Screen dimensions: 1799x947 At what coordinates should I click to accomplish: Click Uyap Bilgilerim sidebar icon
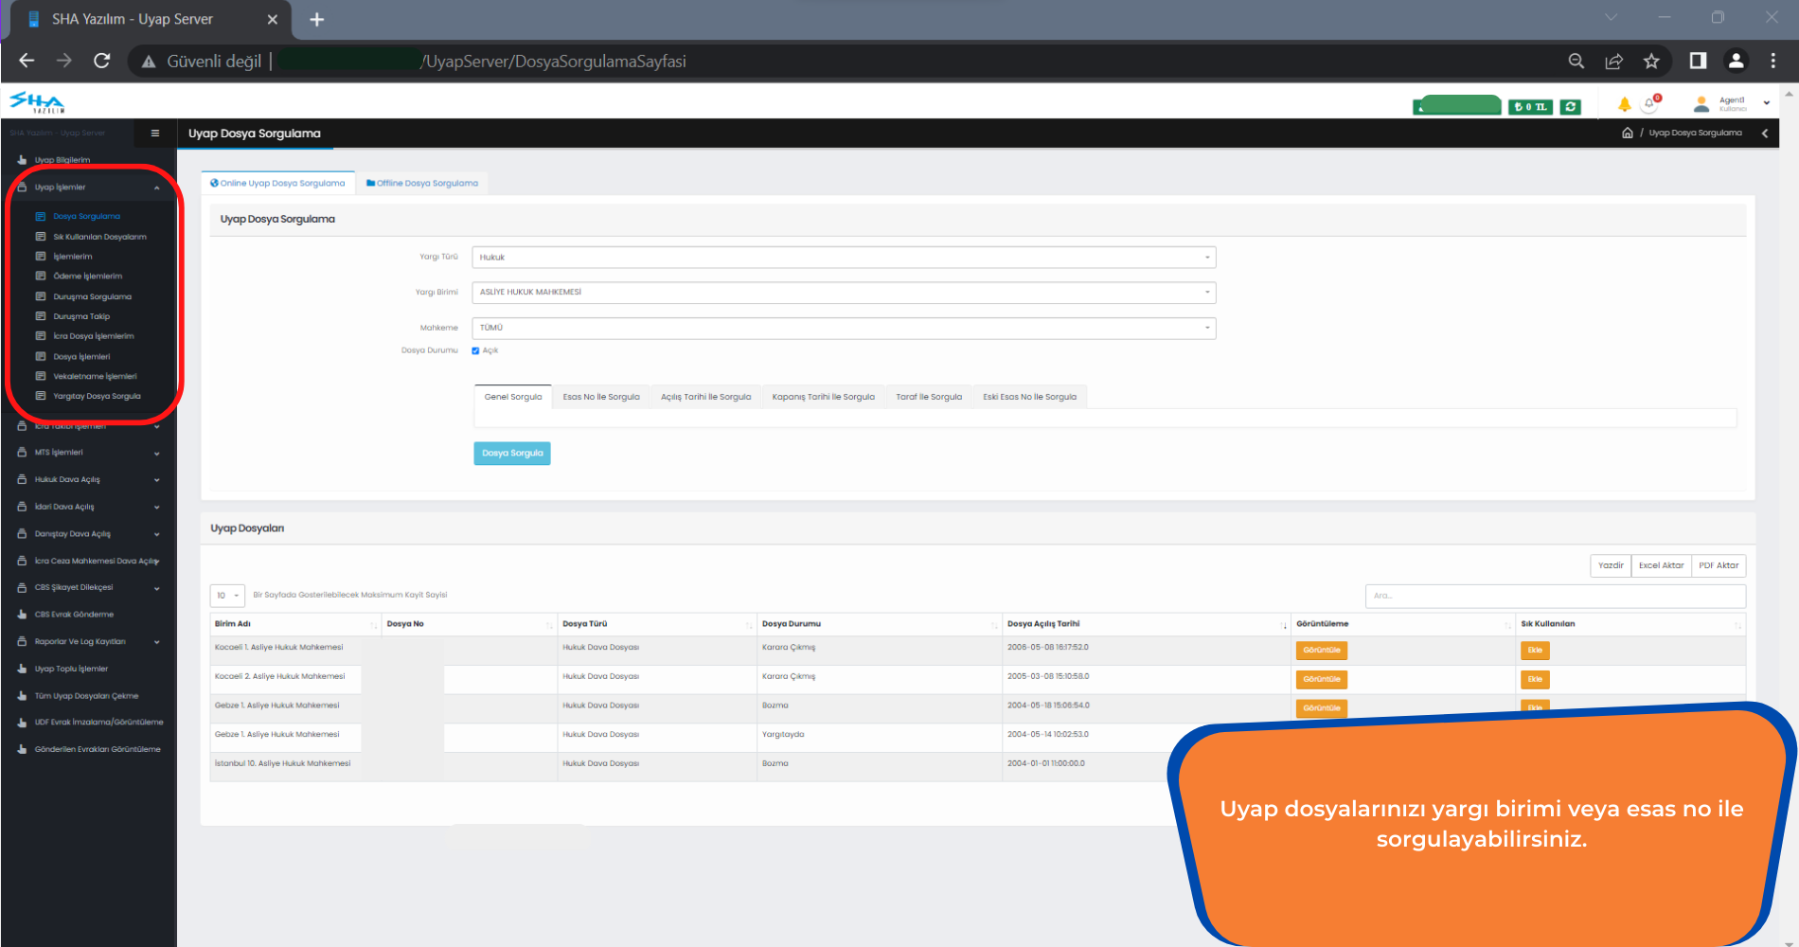22,160
